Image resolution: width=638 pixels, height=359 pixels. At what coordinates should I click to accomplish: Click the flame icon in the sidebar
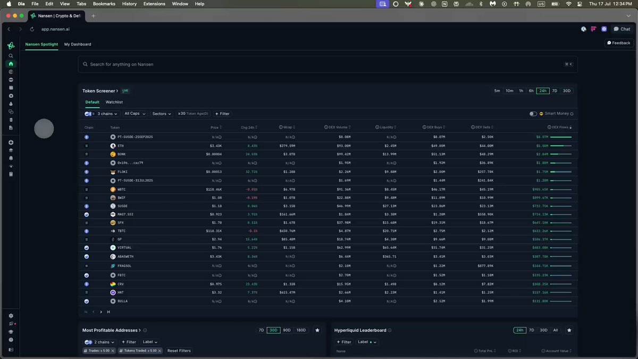pyautogui.click(x=11, y=104)
